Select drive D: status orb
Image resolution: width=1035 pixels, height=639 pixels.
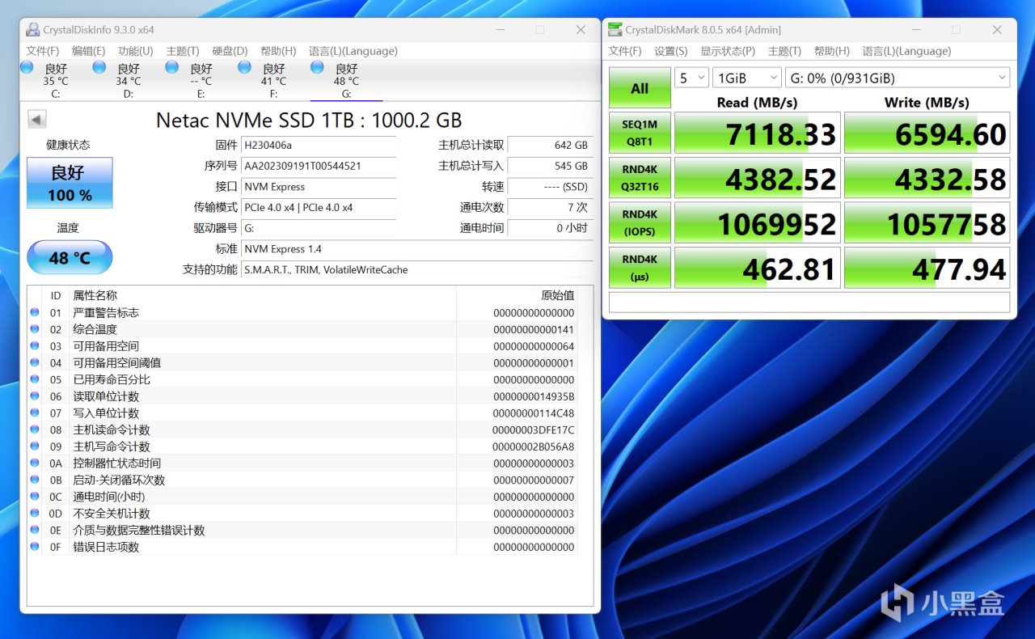coord(99,67)
